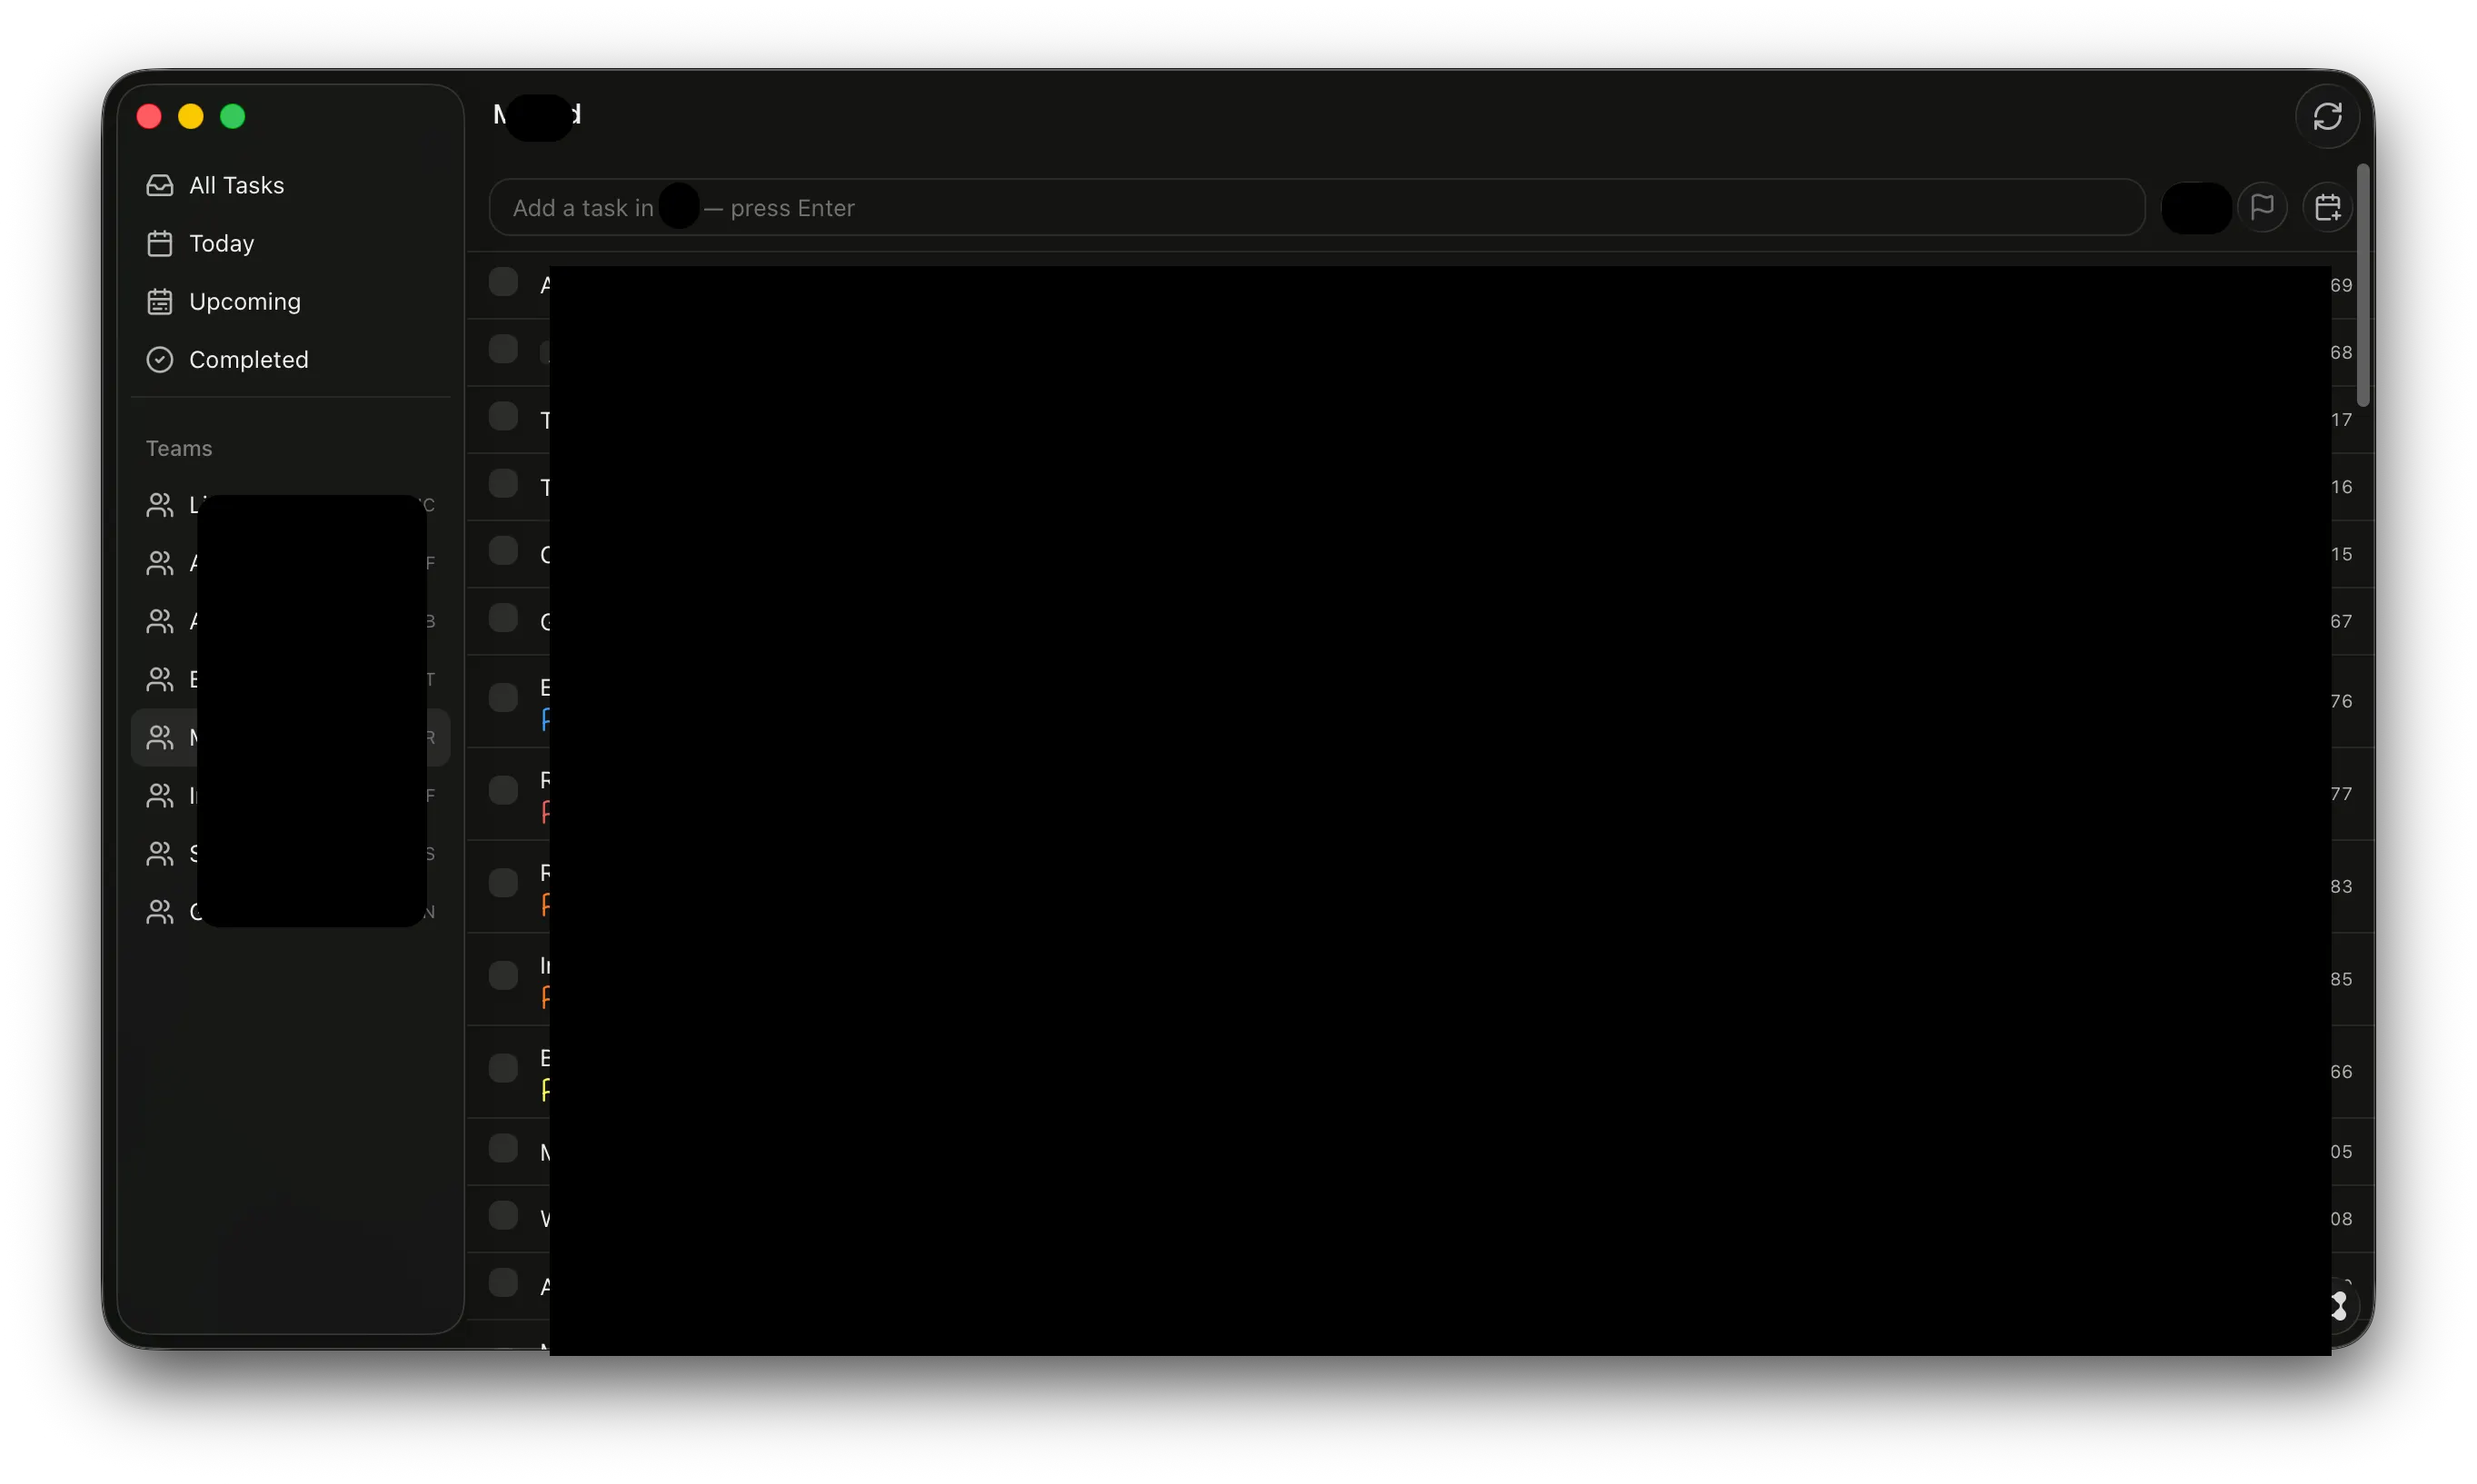Open the team starting with I ending F
This screenshot has width=2477, height=1484.
290,795
